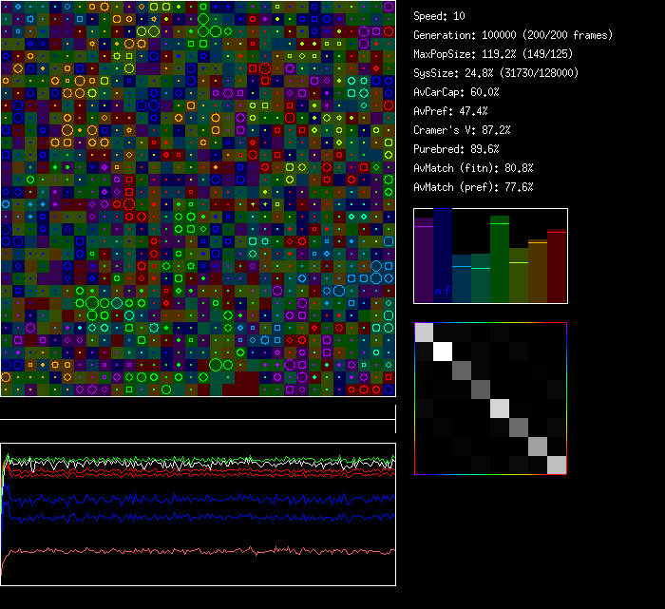Select the AvMatch (pref) readout

coord(474,187)
